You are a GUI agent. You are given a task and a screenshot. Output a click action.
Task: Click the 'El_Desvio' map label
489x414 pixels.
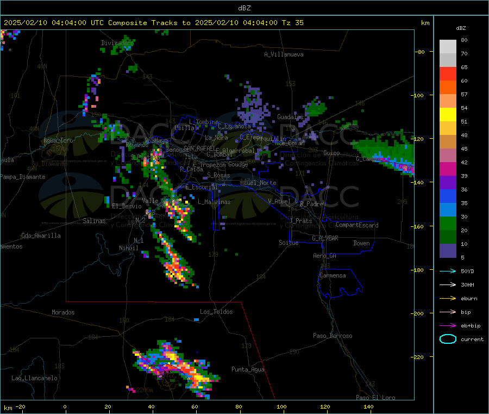click(127, 206)
